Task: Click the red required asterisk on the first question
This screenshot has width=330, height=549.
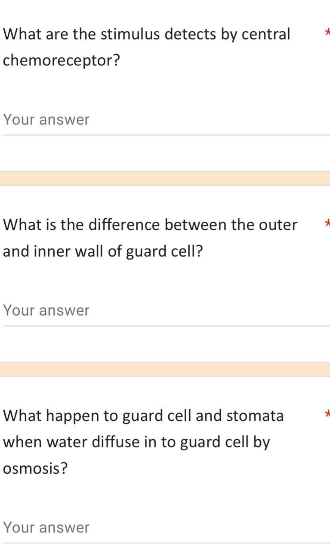Action: (328, 31)
